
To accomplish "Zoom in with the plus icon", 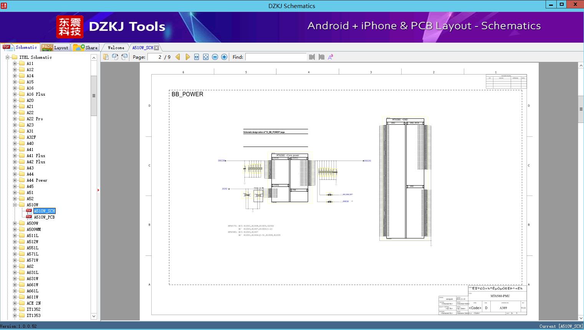I will 224,57.
